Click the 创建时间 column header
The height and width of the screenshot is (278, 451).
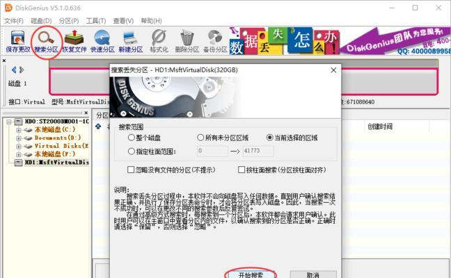click(380, 126)
